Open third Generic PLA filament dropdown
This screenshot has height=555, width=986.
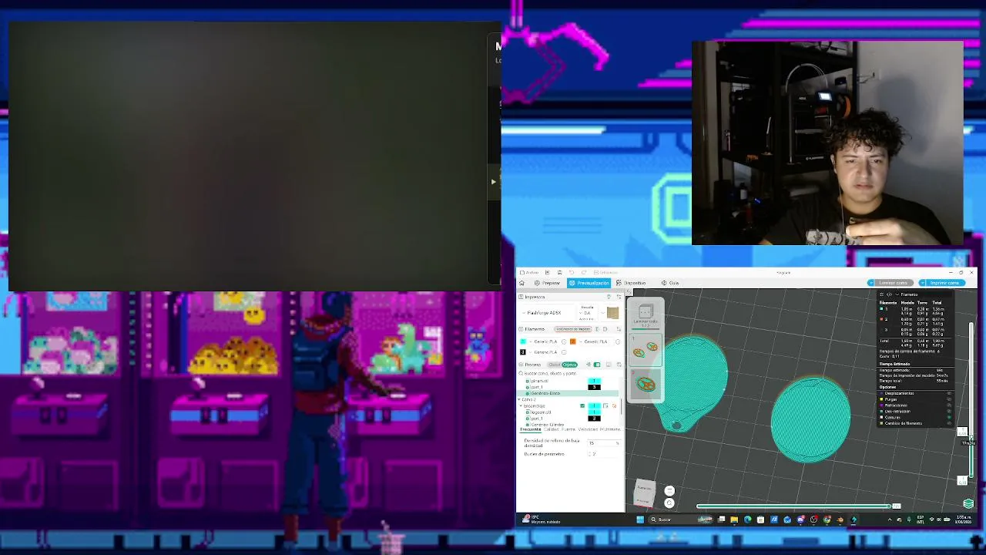[545, 352]
